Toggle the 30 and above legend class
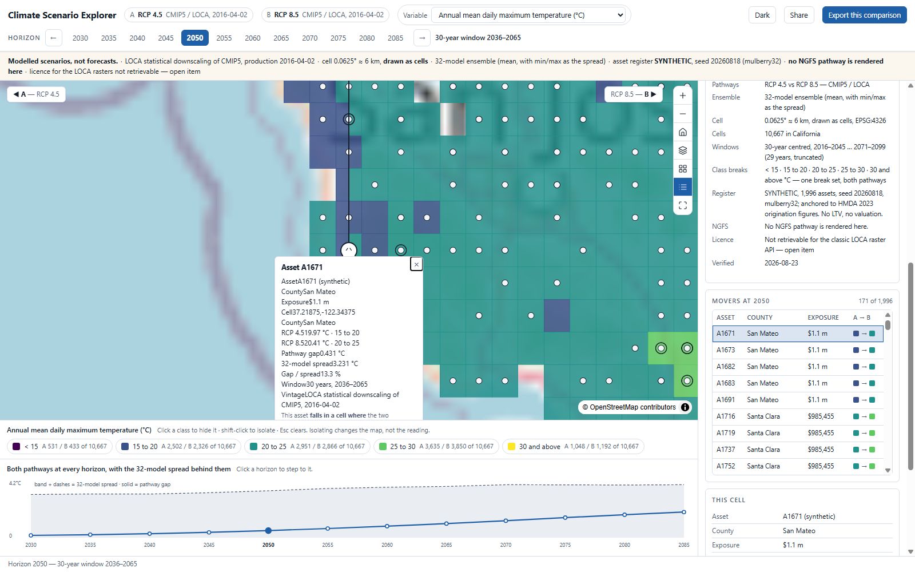This screenshot has height=572, width=915. coord(573,447)
